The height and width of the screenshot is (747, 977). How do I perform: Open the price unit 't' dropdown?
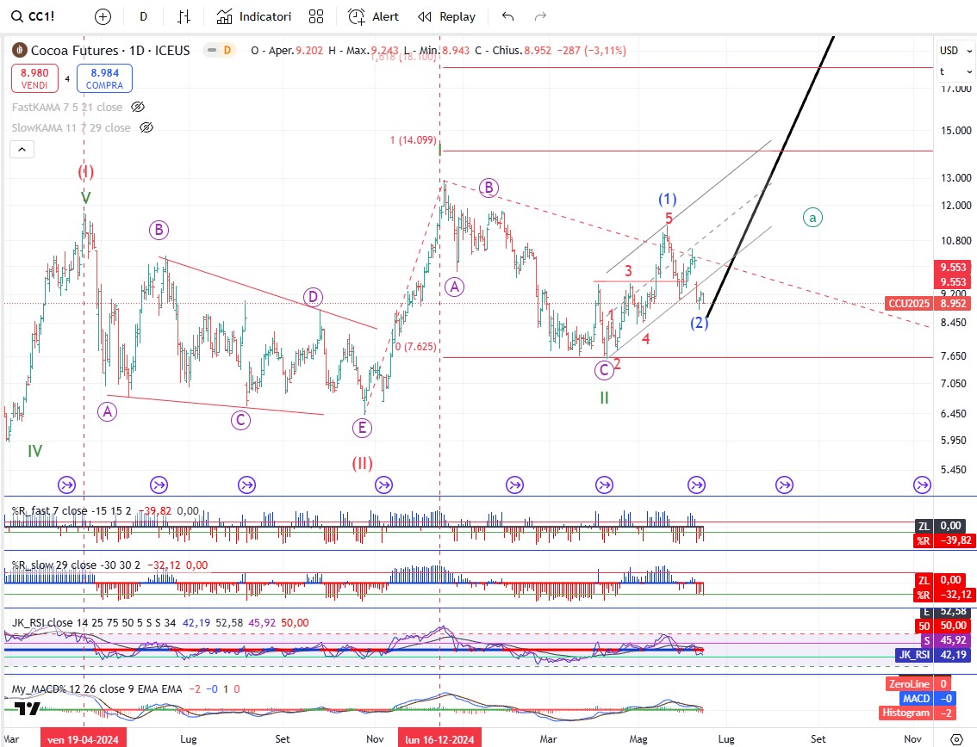tap(955, 71)
